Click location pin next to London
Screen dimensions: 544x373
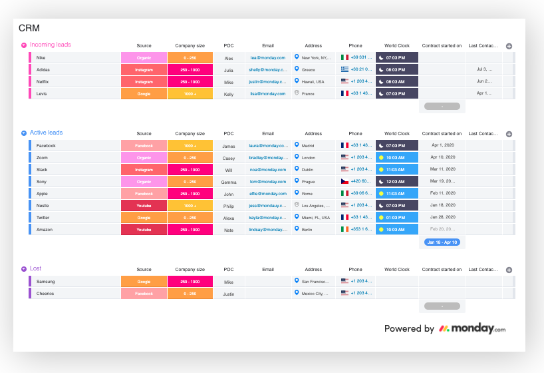point(297,157)
